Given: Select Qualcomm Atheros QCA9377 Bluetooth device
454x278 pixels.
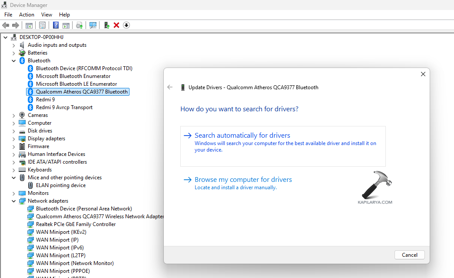Looking at the screenshot, I should click(82, 92).
